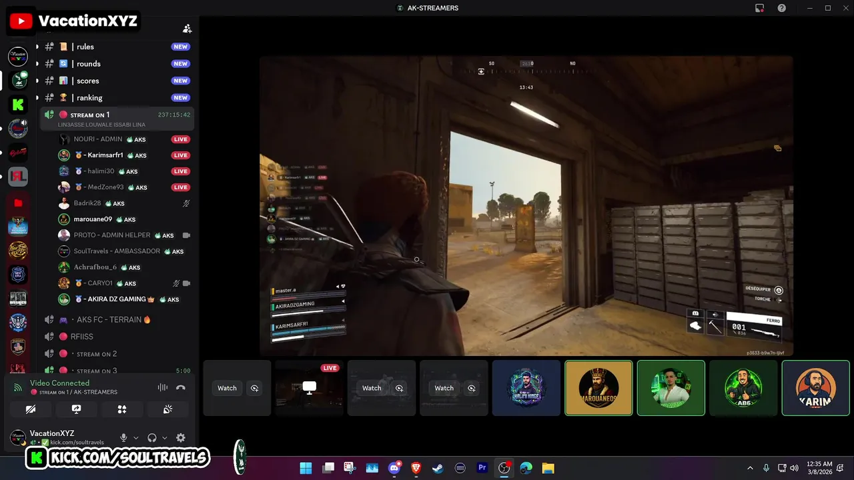Open Steam from taskbar
854x480 pixels.
[x=438, y=468]
